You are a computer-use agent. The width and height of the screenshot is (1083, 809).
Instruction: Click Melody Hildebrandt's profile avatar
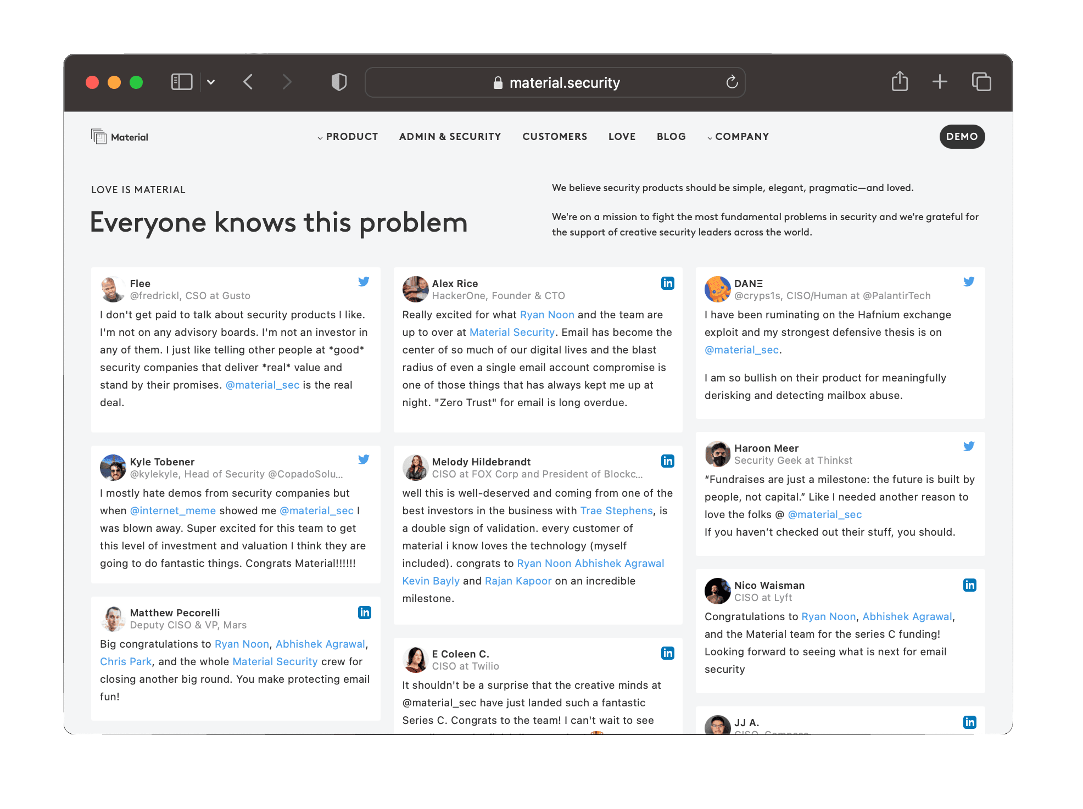click(415, 468)
